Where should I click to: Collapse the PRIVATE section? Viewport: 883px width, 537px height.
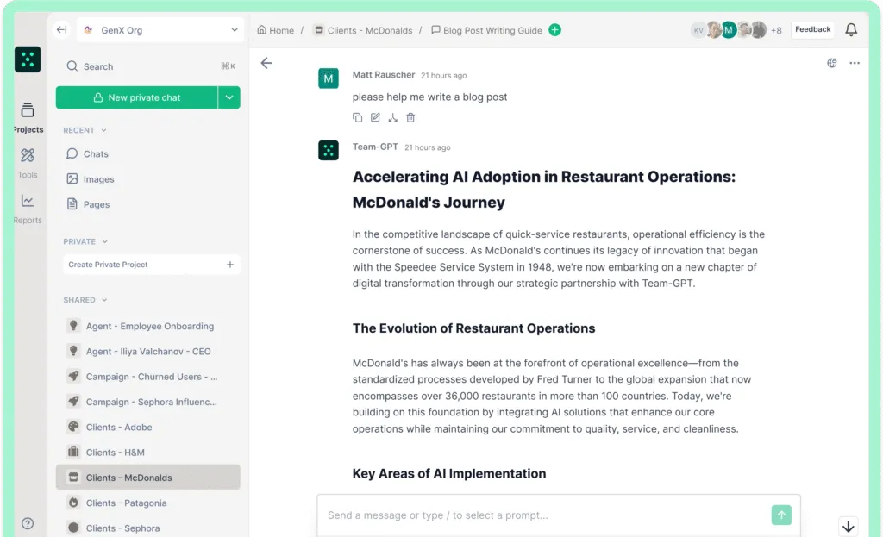pyautogui.click(x=85, y=241)
